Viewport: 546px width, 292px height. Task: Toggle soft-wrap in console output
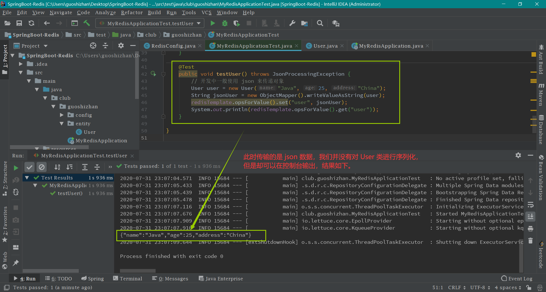click(530, 205)
